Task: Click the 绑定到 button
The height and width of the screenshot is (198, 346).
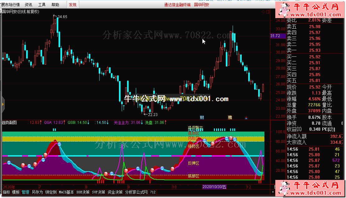Action: [x=50, y=192]
